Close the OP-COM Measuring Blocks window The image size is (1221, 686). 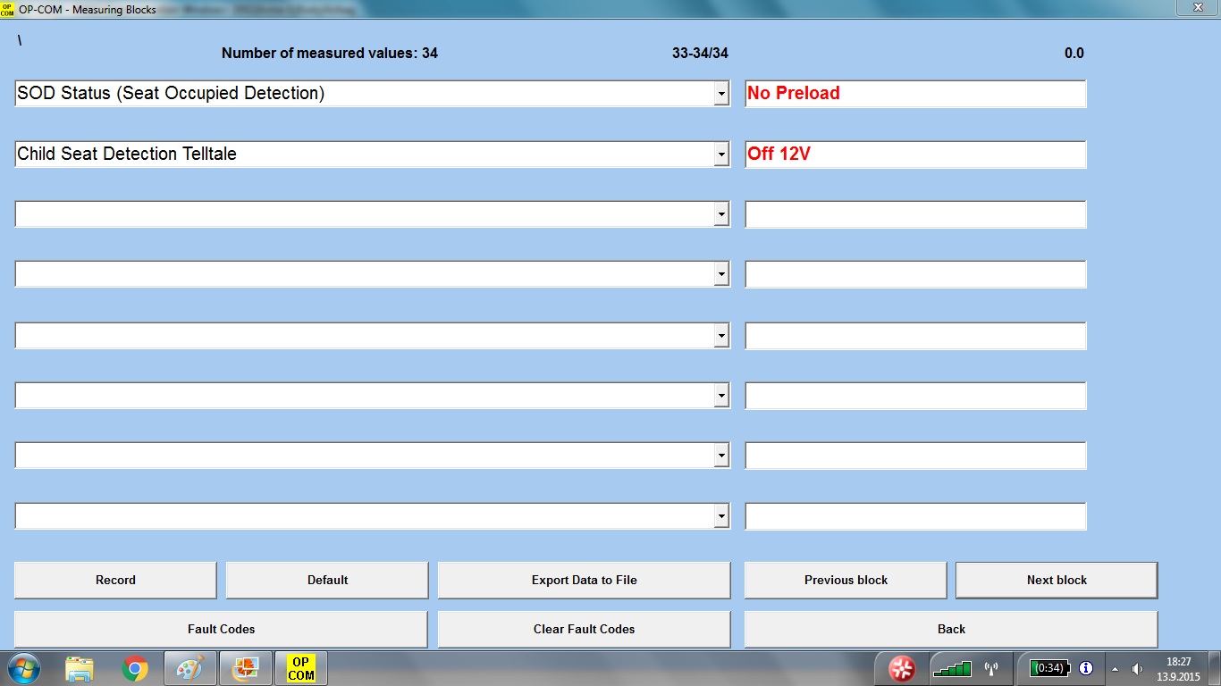[1196, 8]
